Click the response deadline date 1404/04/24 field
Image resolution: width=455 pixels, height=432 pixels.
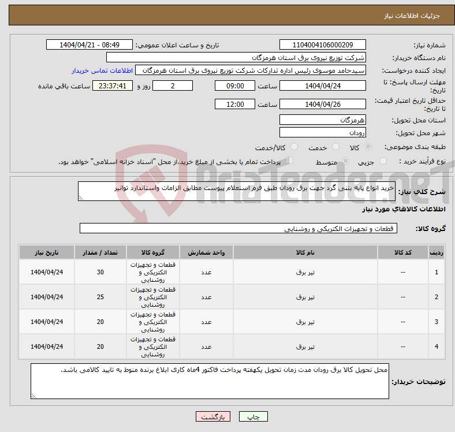pyautogui.click(x=322, y=85)
